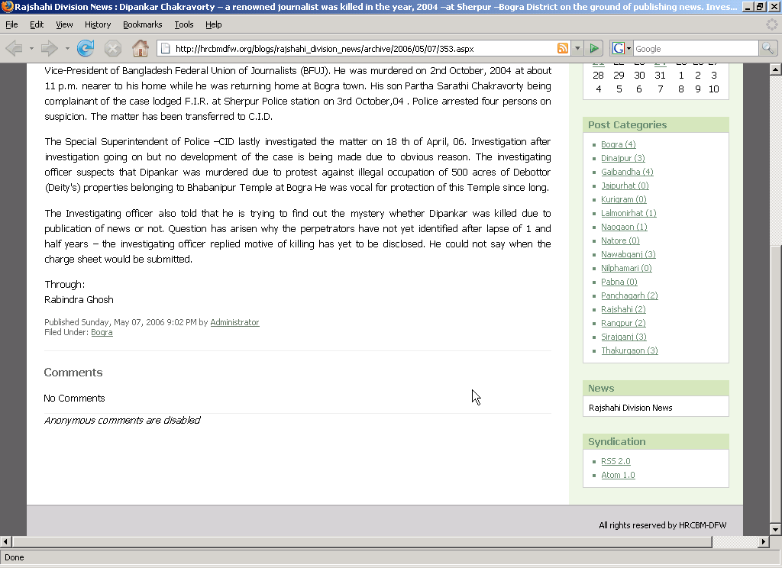Viewport: 782px width, 568px height.
Task: Open the Nilphamari (0) category
Action: (626, 268)
